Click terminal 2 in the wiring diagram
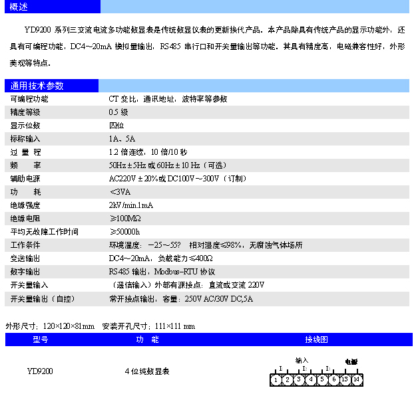Screen dimensions: 420x394 click(287, 379)
